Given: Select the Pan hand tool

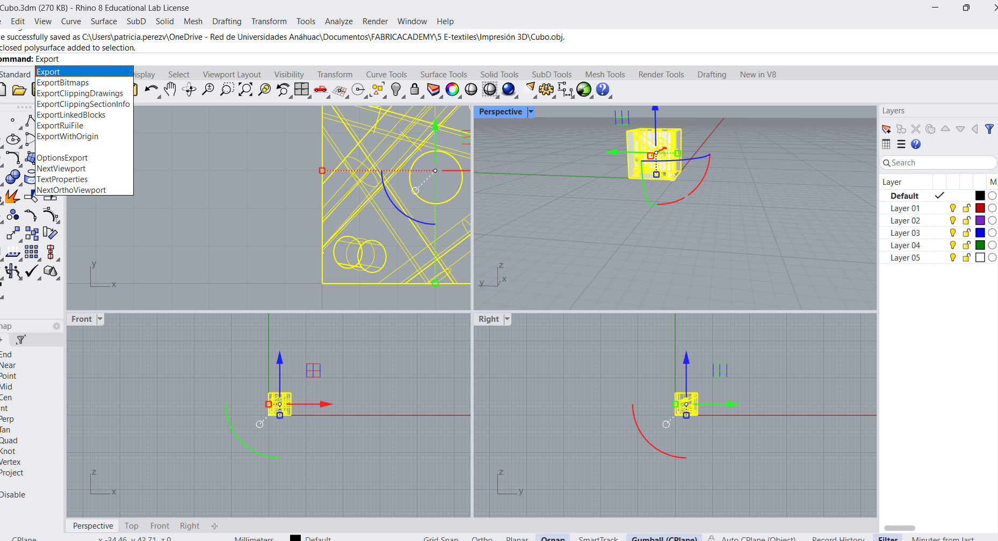Looking at the screenshot, I should [170, 89].
